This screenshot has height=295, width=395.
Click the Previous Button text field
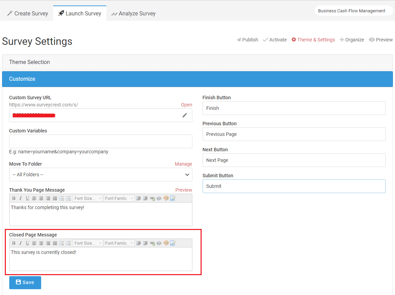tap(294, 134)
